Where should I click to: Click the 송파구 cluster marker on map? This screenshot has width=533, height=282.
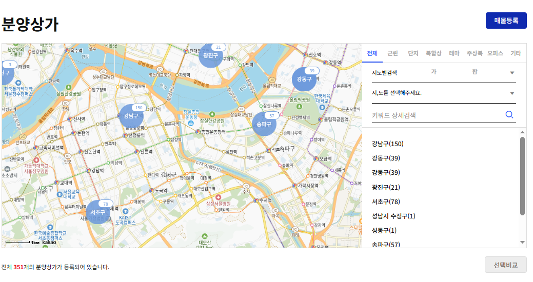tap(264, 124)
